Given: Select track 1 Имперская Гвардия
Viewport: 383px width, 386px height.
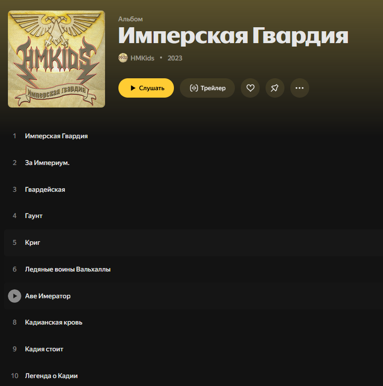Looking at the screenshot, I should coord(56,136).
